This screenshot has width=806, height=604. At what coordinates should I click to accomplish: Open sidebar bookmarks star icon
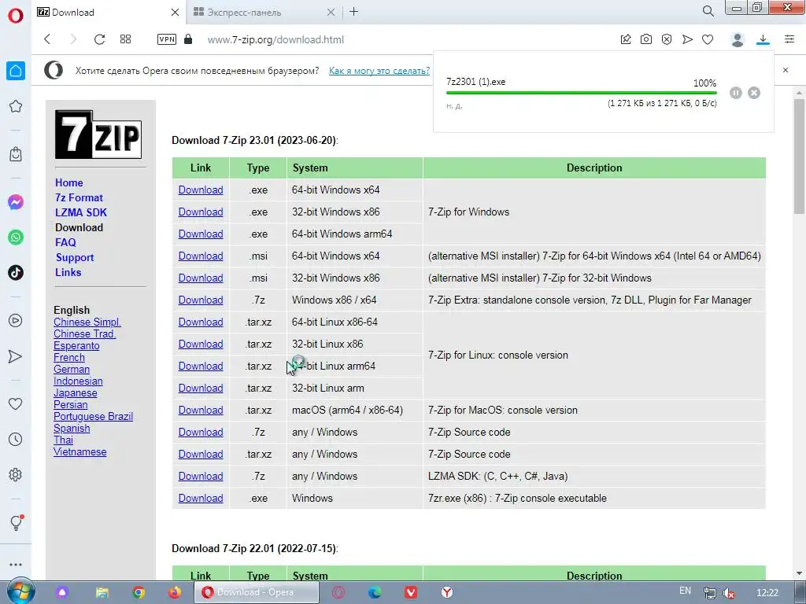coord(16,106)
